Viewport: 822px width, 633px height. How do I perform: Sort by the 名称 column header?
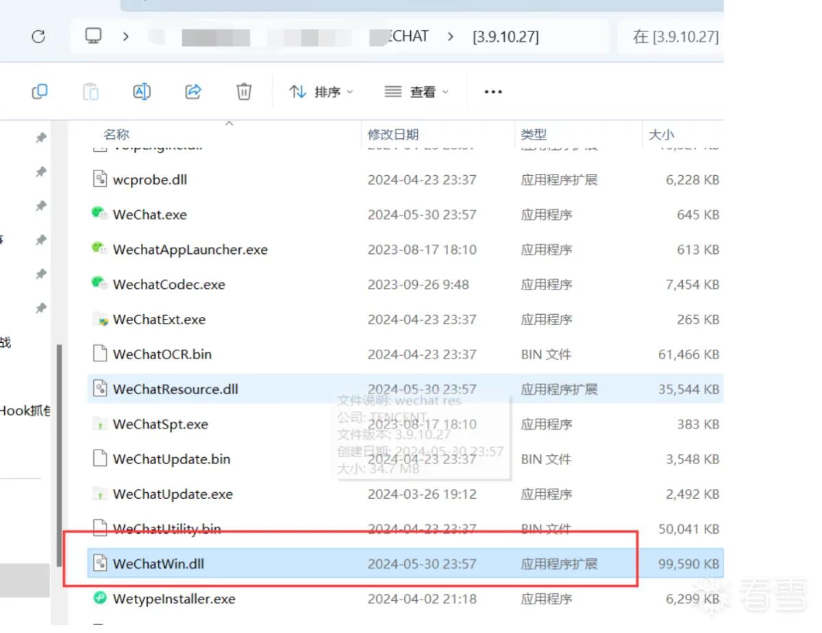coord(116,135)
